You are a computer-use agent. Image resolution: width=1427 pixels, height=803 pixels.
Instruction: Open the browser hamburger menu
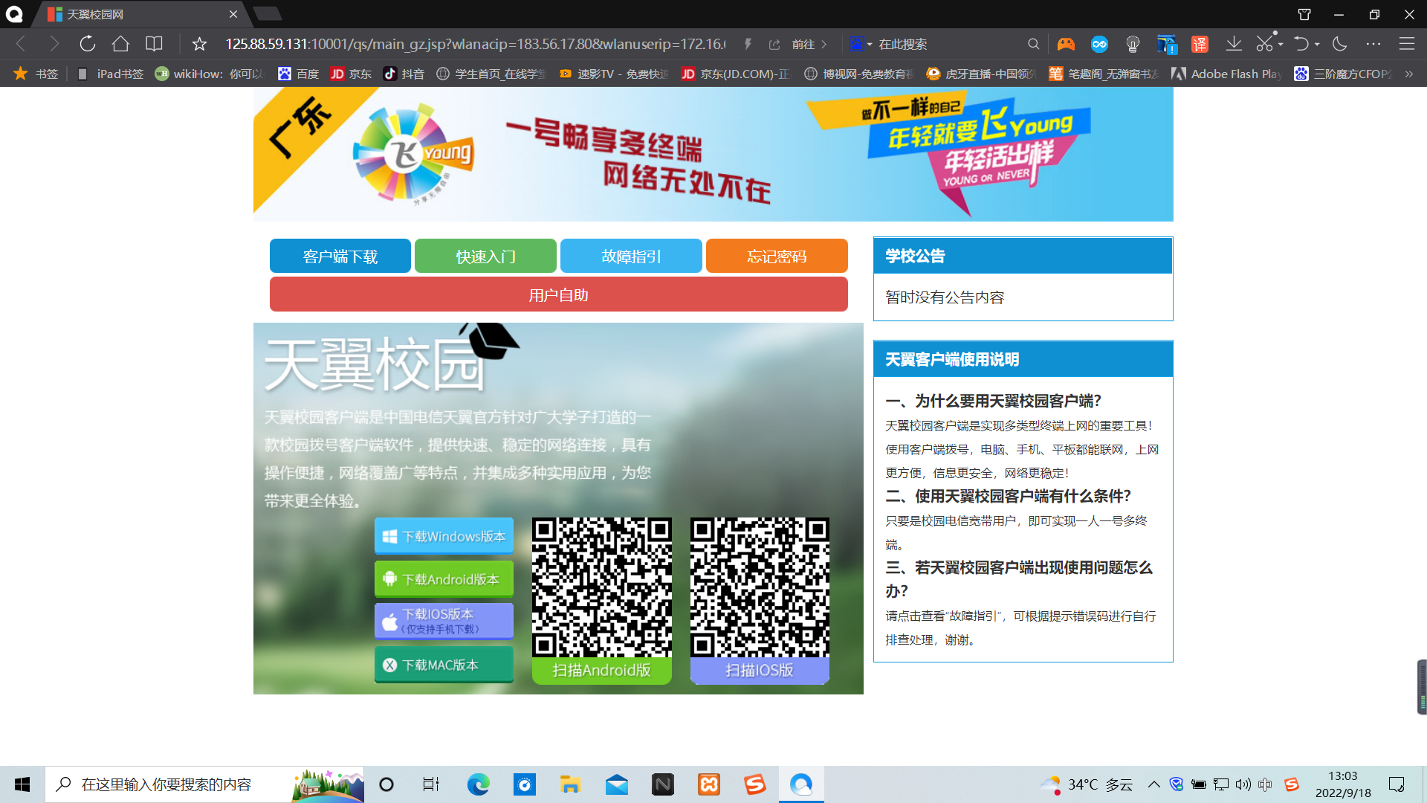coord(1407,44)
